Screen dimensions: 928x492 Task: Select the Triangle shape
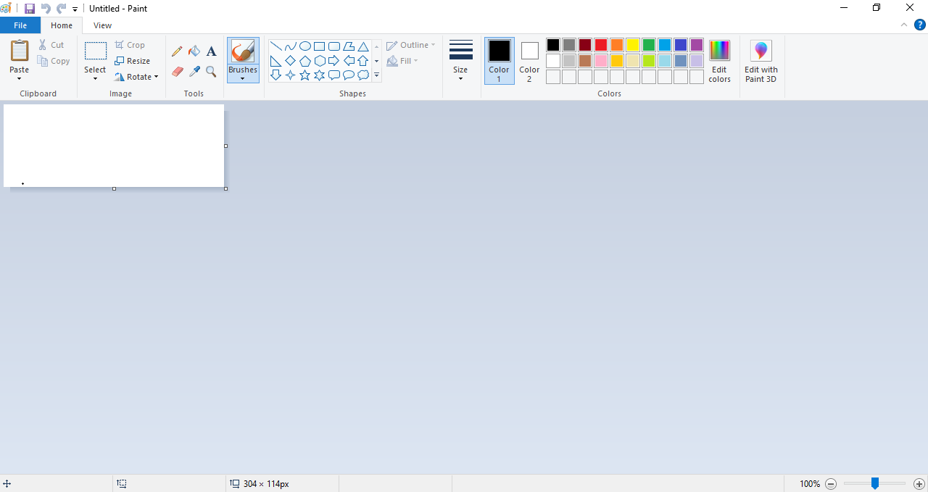tap(363, 46)
